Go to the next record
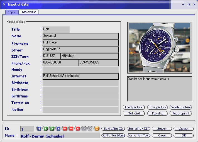Image resolution: width=198 pixels, height=142 pixels. click(x=52, y=129)
